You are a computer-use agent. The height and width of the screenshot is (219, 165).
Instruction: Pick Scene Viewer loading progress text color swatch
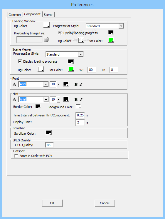pos(71,61)
